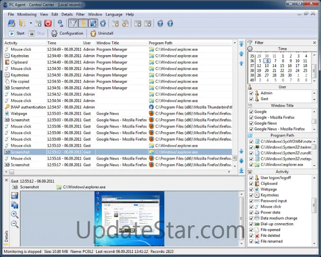Screen dimensions: 321x257
Task: Click the magnifier search toolbar icon
Action: [60, 23]
